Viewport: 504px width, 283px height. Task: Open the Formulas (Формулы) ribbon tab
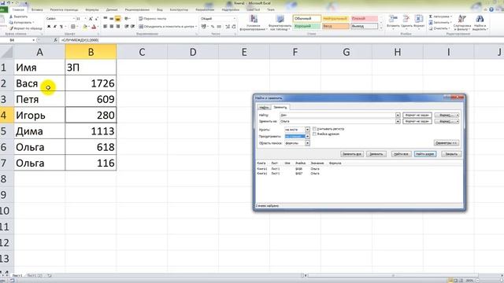[x=92, y=10]
